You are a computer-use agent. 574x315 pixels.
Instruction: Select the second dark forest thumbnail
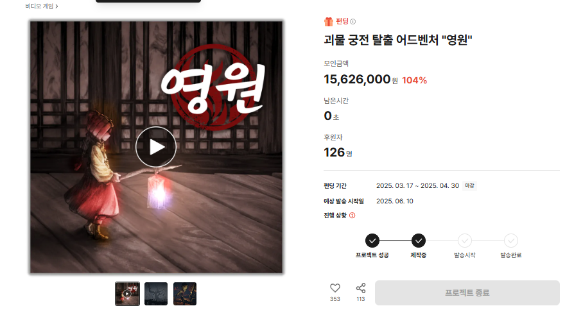[156, 293]
